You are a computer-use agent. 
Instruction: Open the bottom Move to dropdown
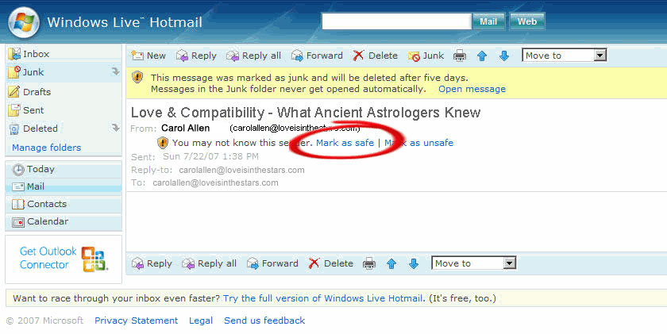[x=474, y=263]
